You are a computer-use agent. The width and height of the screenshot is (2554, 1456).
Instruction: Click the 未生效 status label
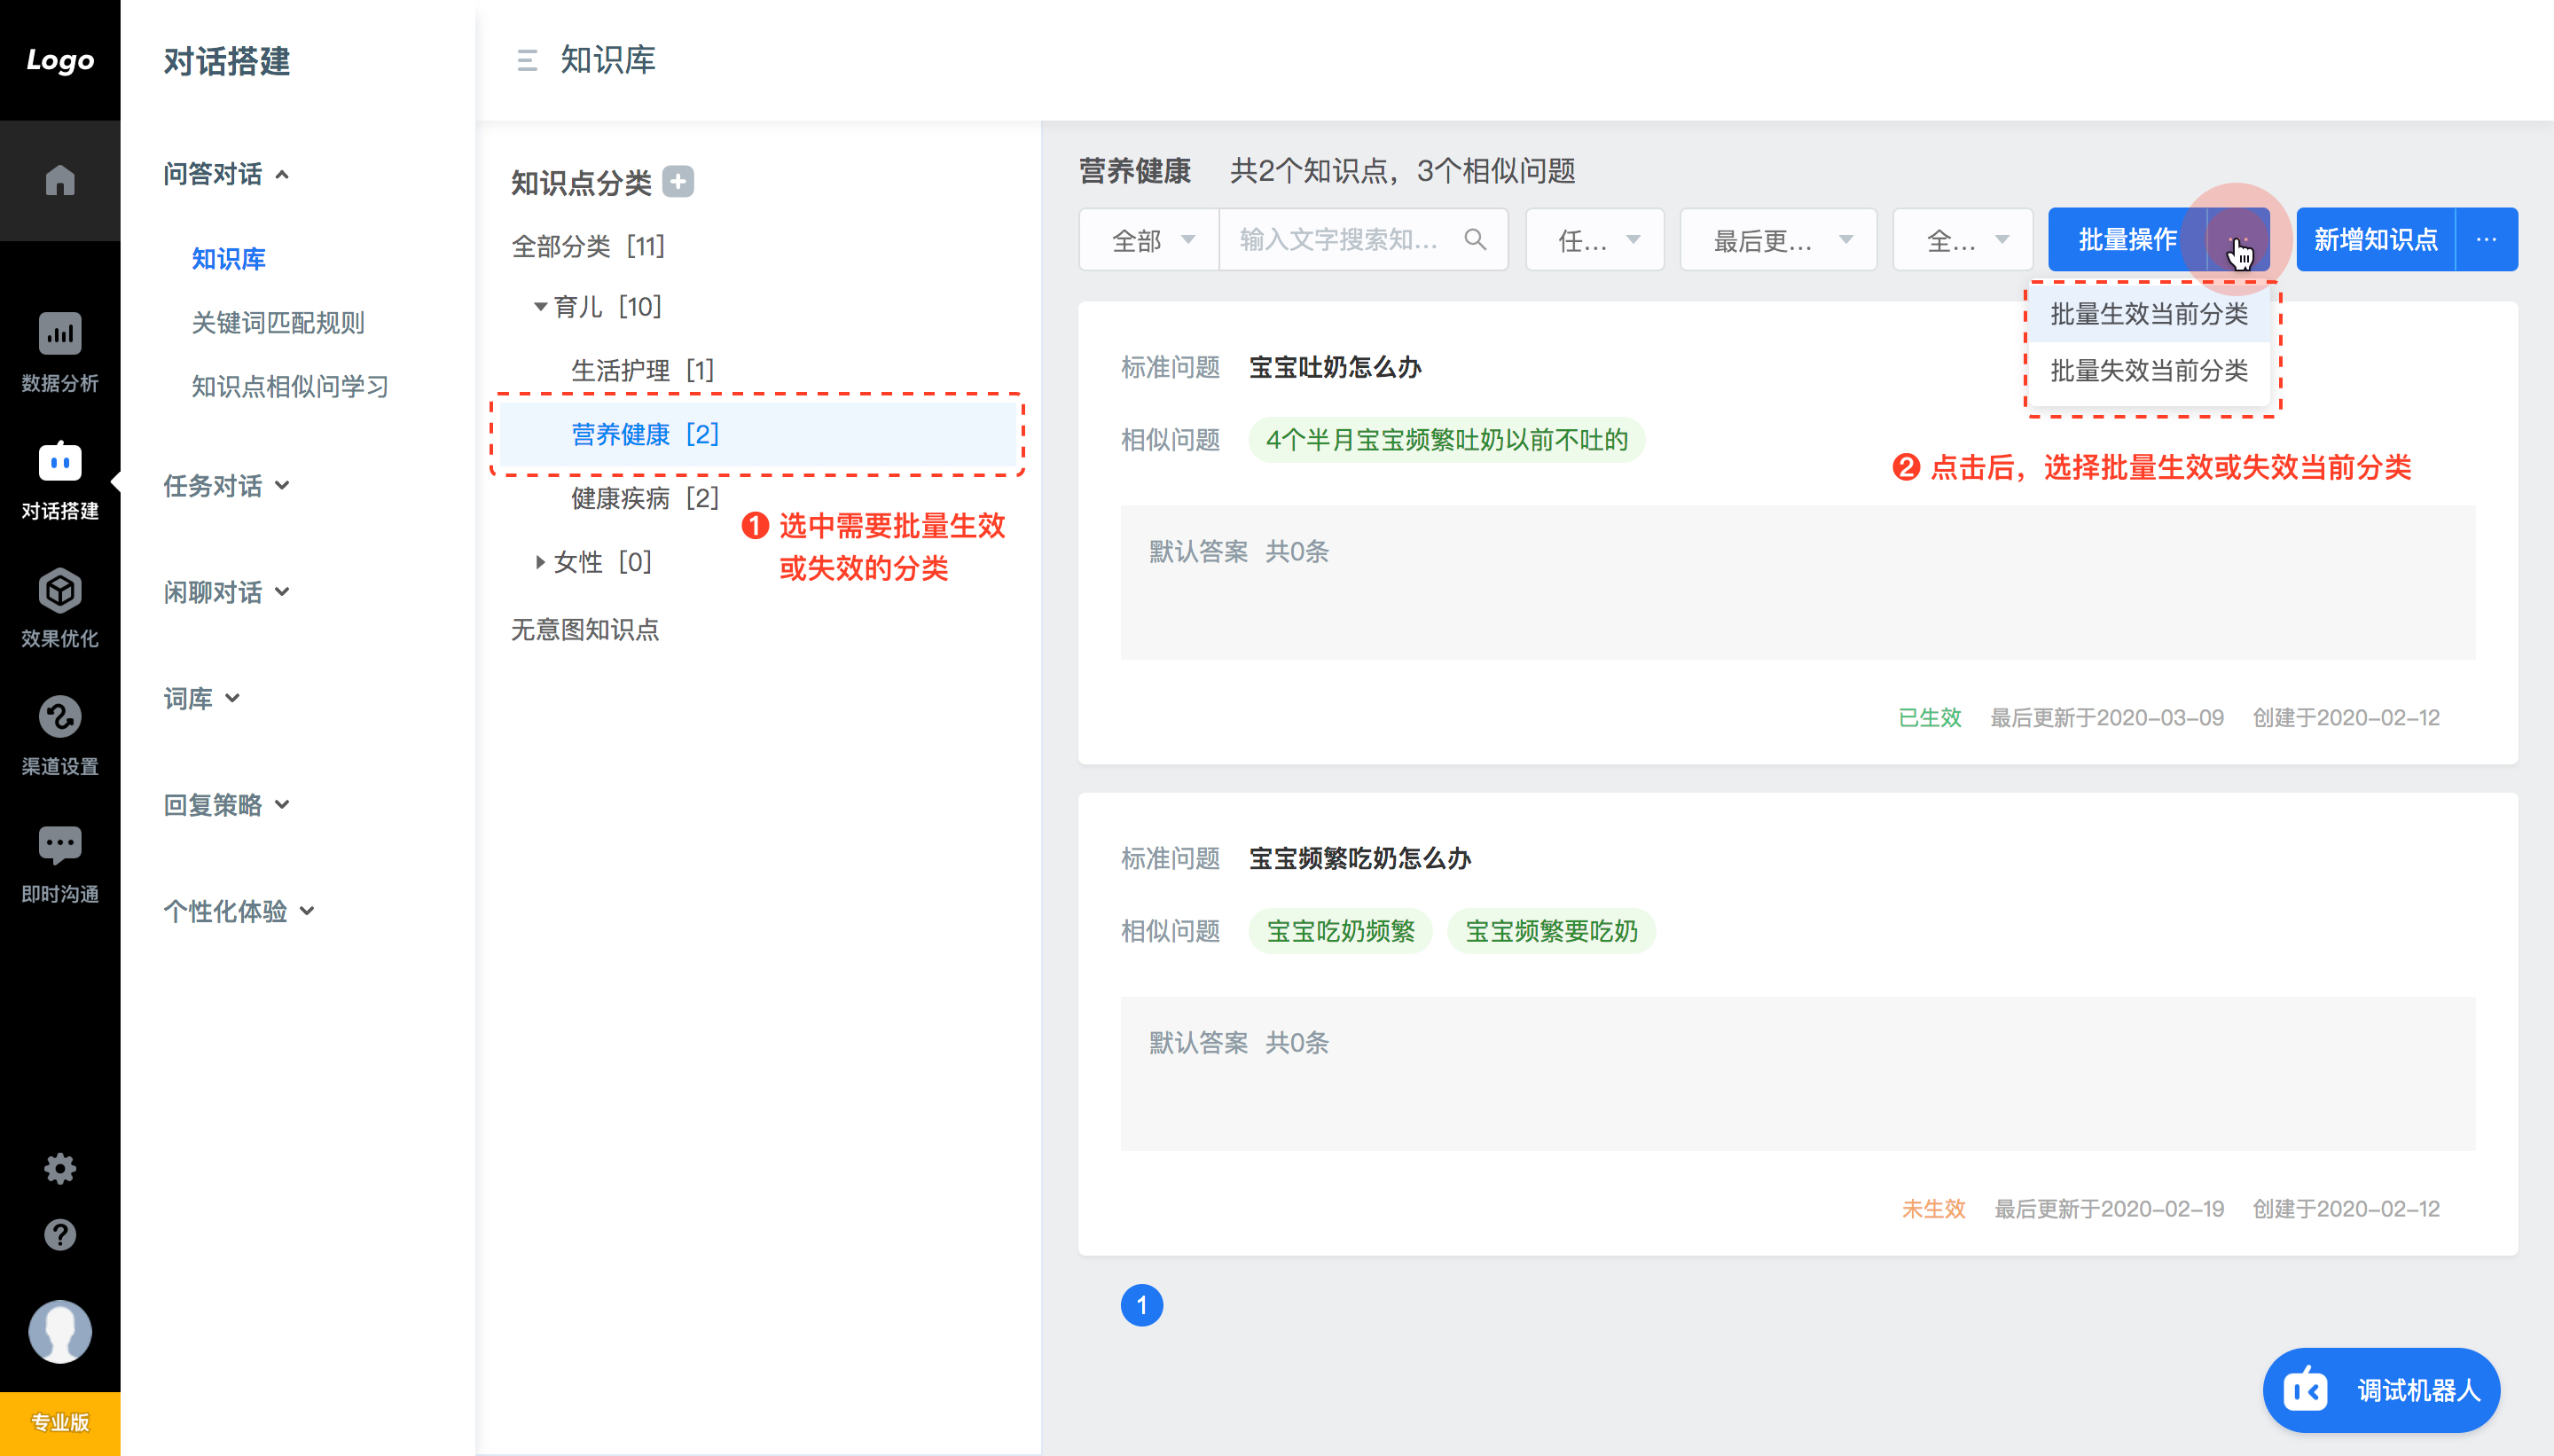[1933, 1209]
